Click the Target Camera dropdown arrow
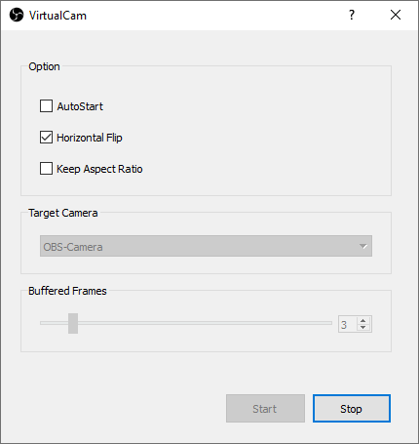This screenshot has height=444, width=419. click(363, 246)
